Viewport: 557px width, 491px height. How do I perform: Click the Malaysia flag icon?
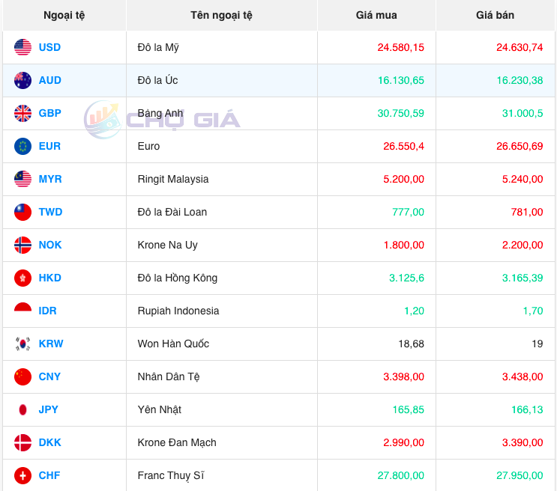point(22,179)
